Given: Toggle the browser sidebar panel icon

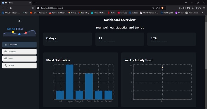Looking at the screenshot, I should (184, 8).
